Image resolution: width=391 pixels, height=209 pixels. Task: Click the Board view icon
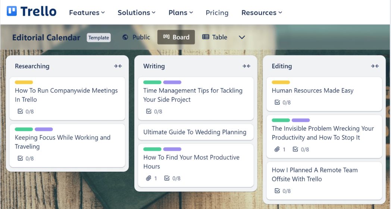pyautogui.click(x=166, y=37)
